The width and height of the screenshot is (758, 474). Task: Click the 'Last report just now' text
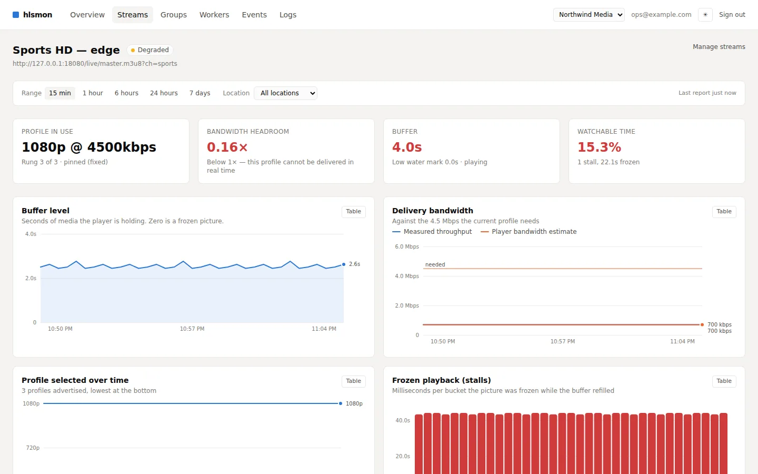[707, 93]
